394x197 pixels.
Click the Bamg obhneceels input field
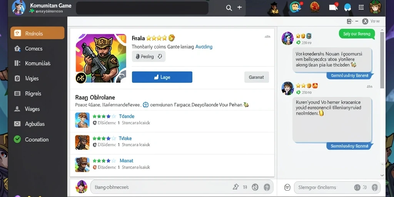(x=161, y=187)
